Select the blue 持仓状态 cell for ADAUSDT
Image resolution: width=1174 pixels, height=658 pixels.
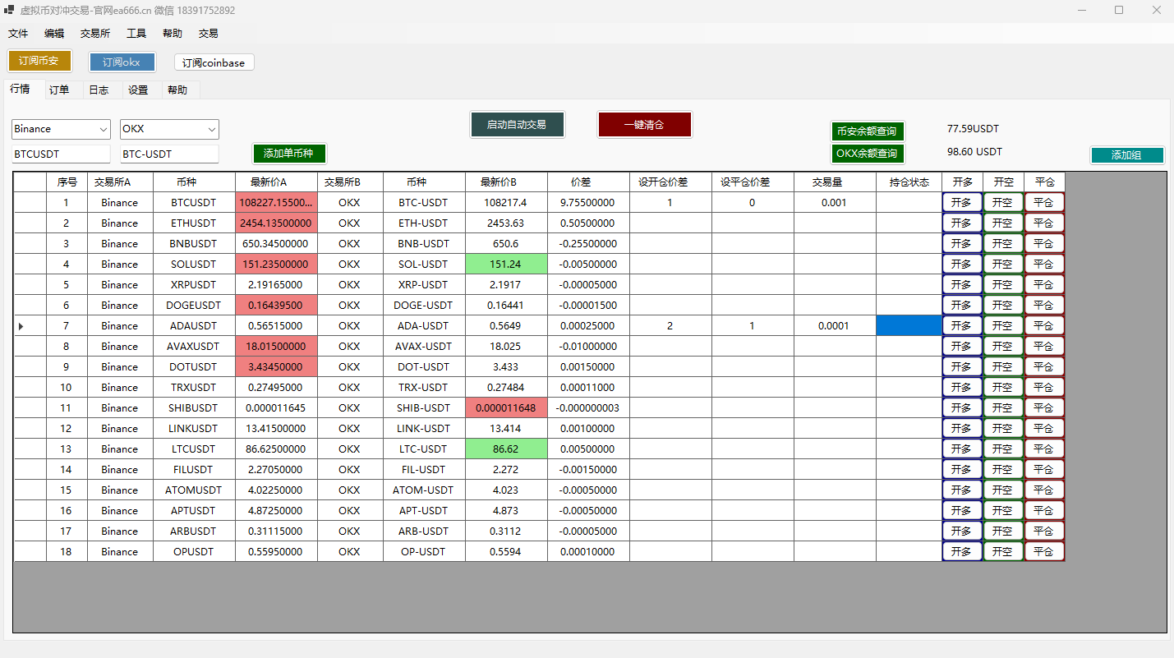908,325
